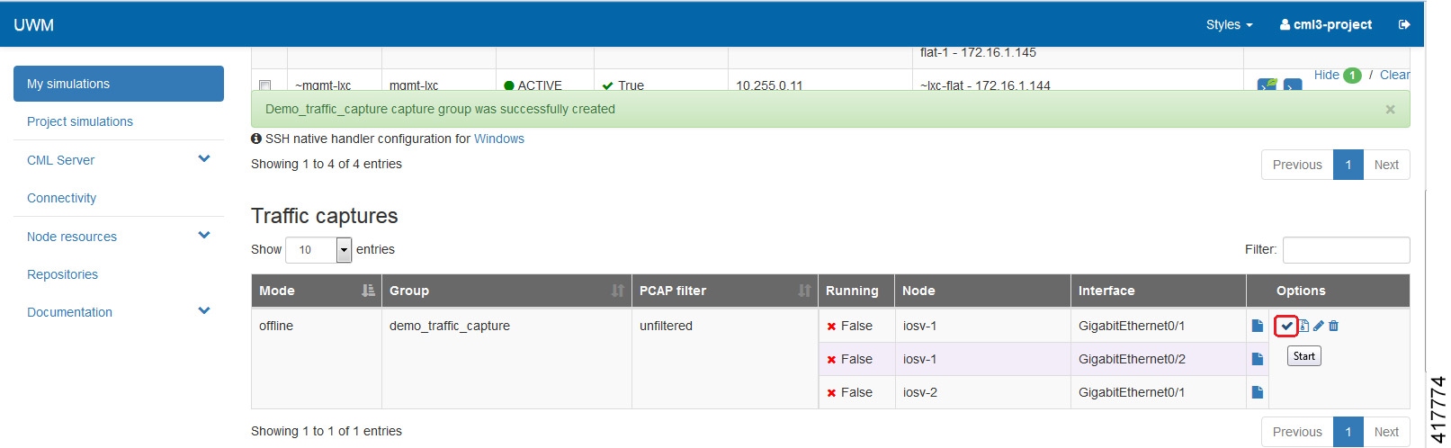Image resolution: width=1451 pixels, height=448 pixels.
Task: Click the logout icon in top bar
Action: pos(1404,24)
